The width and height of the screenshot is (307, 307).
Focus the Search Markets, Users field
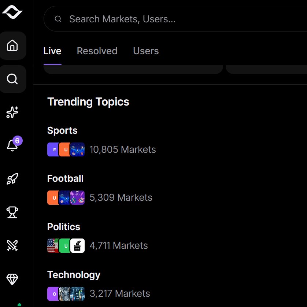[175, 19]
